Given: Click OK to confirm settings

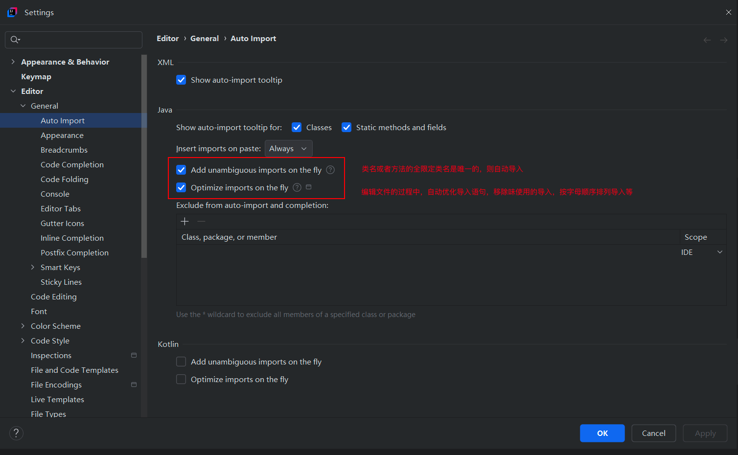Looking at the screenshot, I should pyautogui.click(x=602, y=433).
